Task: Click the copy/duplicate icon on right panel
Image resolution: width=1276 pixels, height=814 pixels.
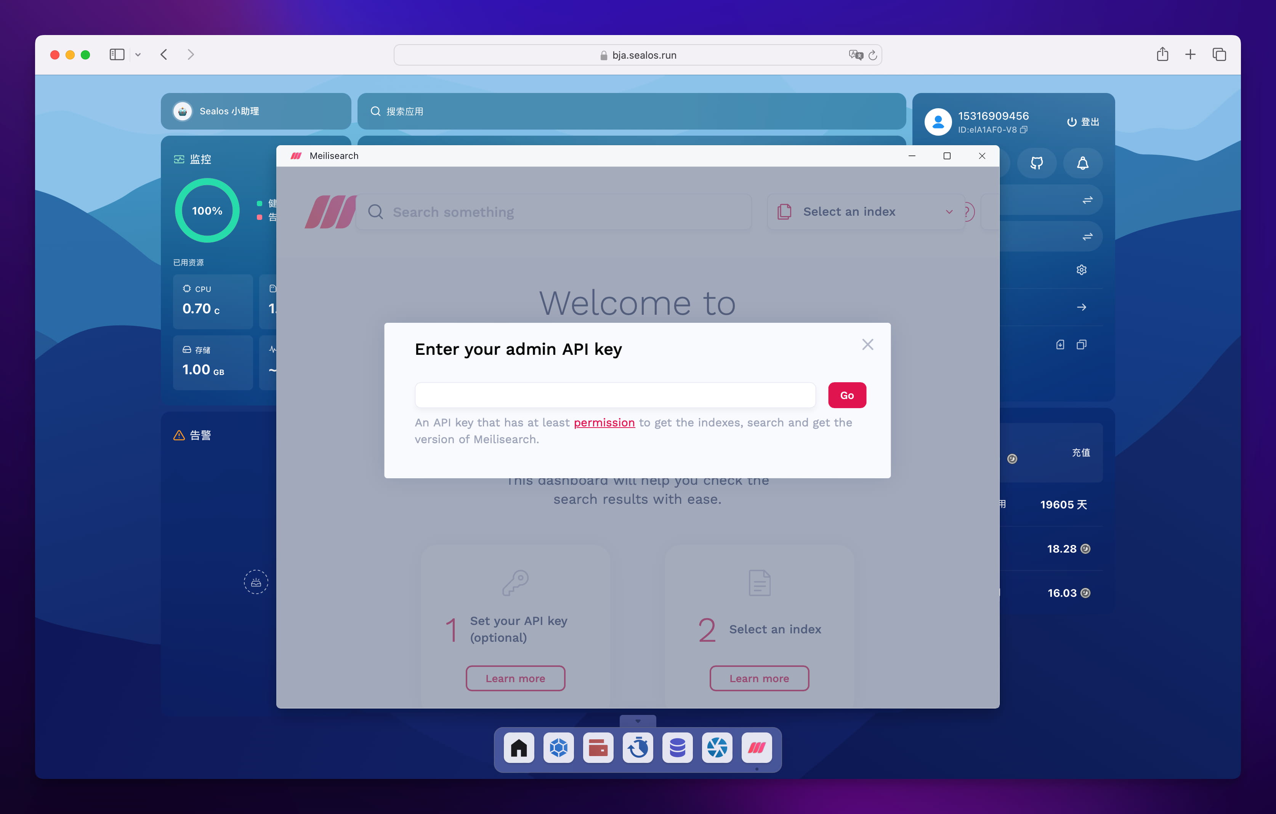Action: 1082,344
